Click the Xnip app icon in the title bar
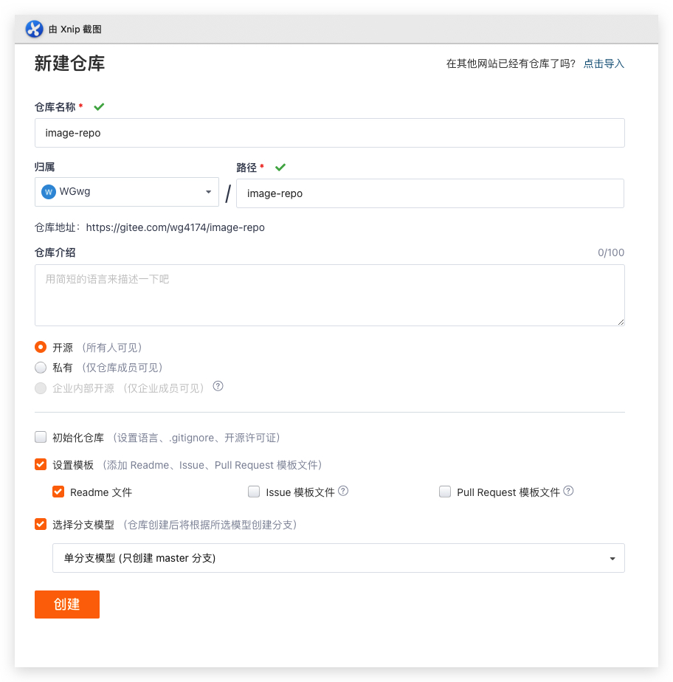This screenshot has width=673, height=682. [x=35, y=30]
